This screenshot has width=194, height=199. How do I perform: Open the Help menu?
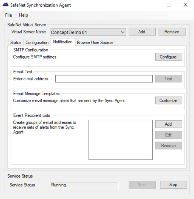tap(23, 15)
